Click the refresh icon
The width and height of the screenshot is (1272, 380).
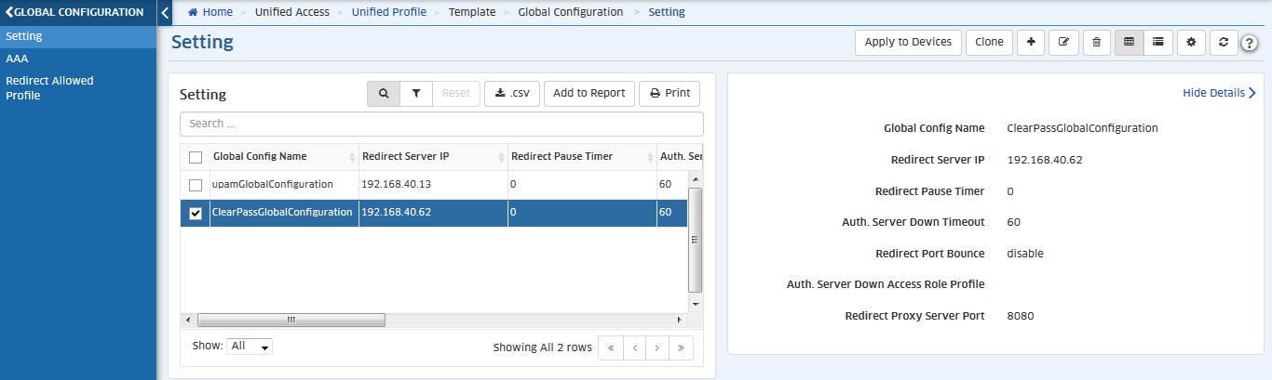[1223, 42]
